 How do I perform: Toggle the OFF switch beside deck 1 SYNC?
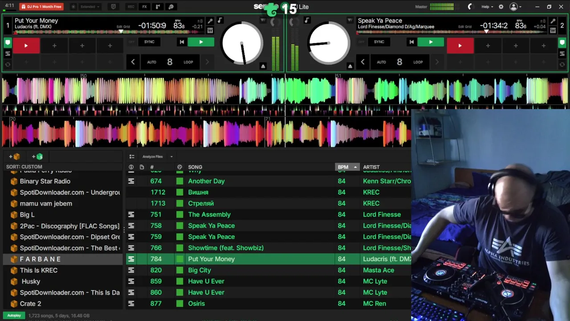(x=131, y=42)
